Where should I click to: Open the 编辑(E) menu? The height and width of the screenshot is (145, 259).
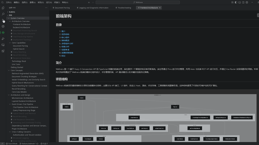click(16, 2)
